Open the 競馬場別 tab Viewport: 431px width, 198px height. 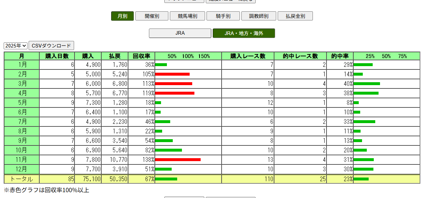pyautogui.click(x=187, y=16)
